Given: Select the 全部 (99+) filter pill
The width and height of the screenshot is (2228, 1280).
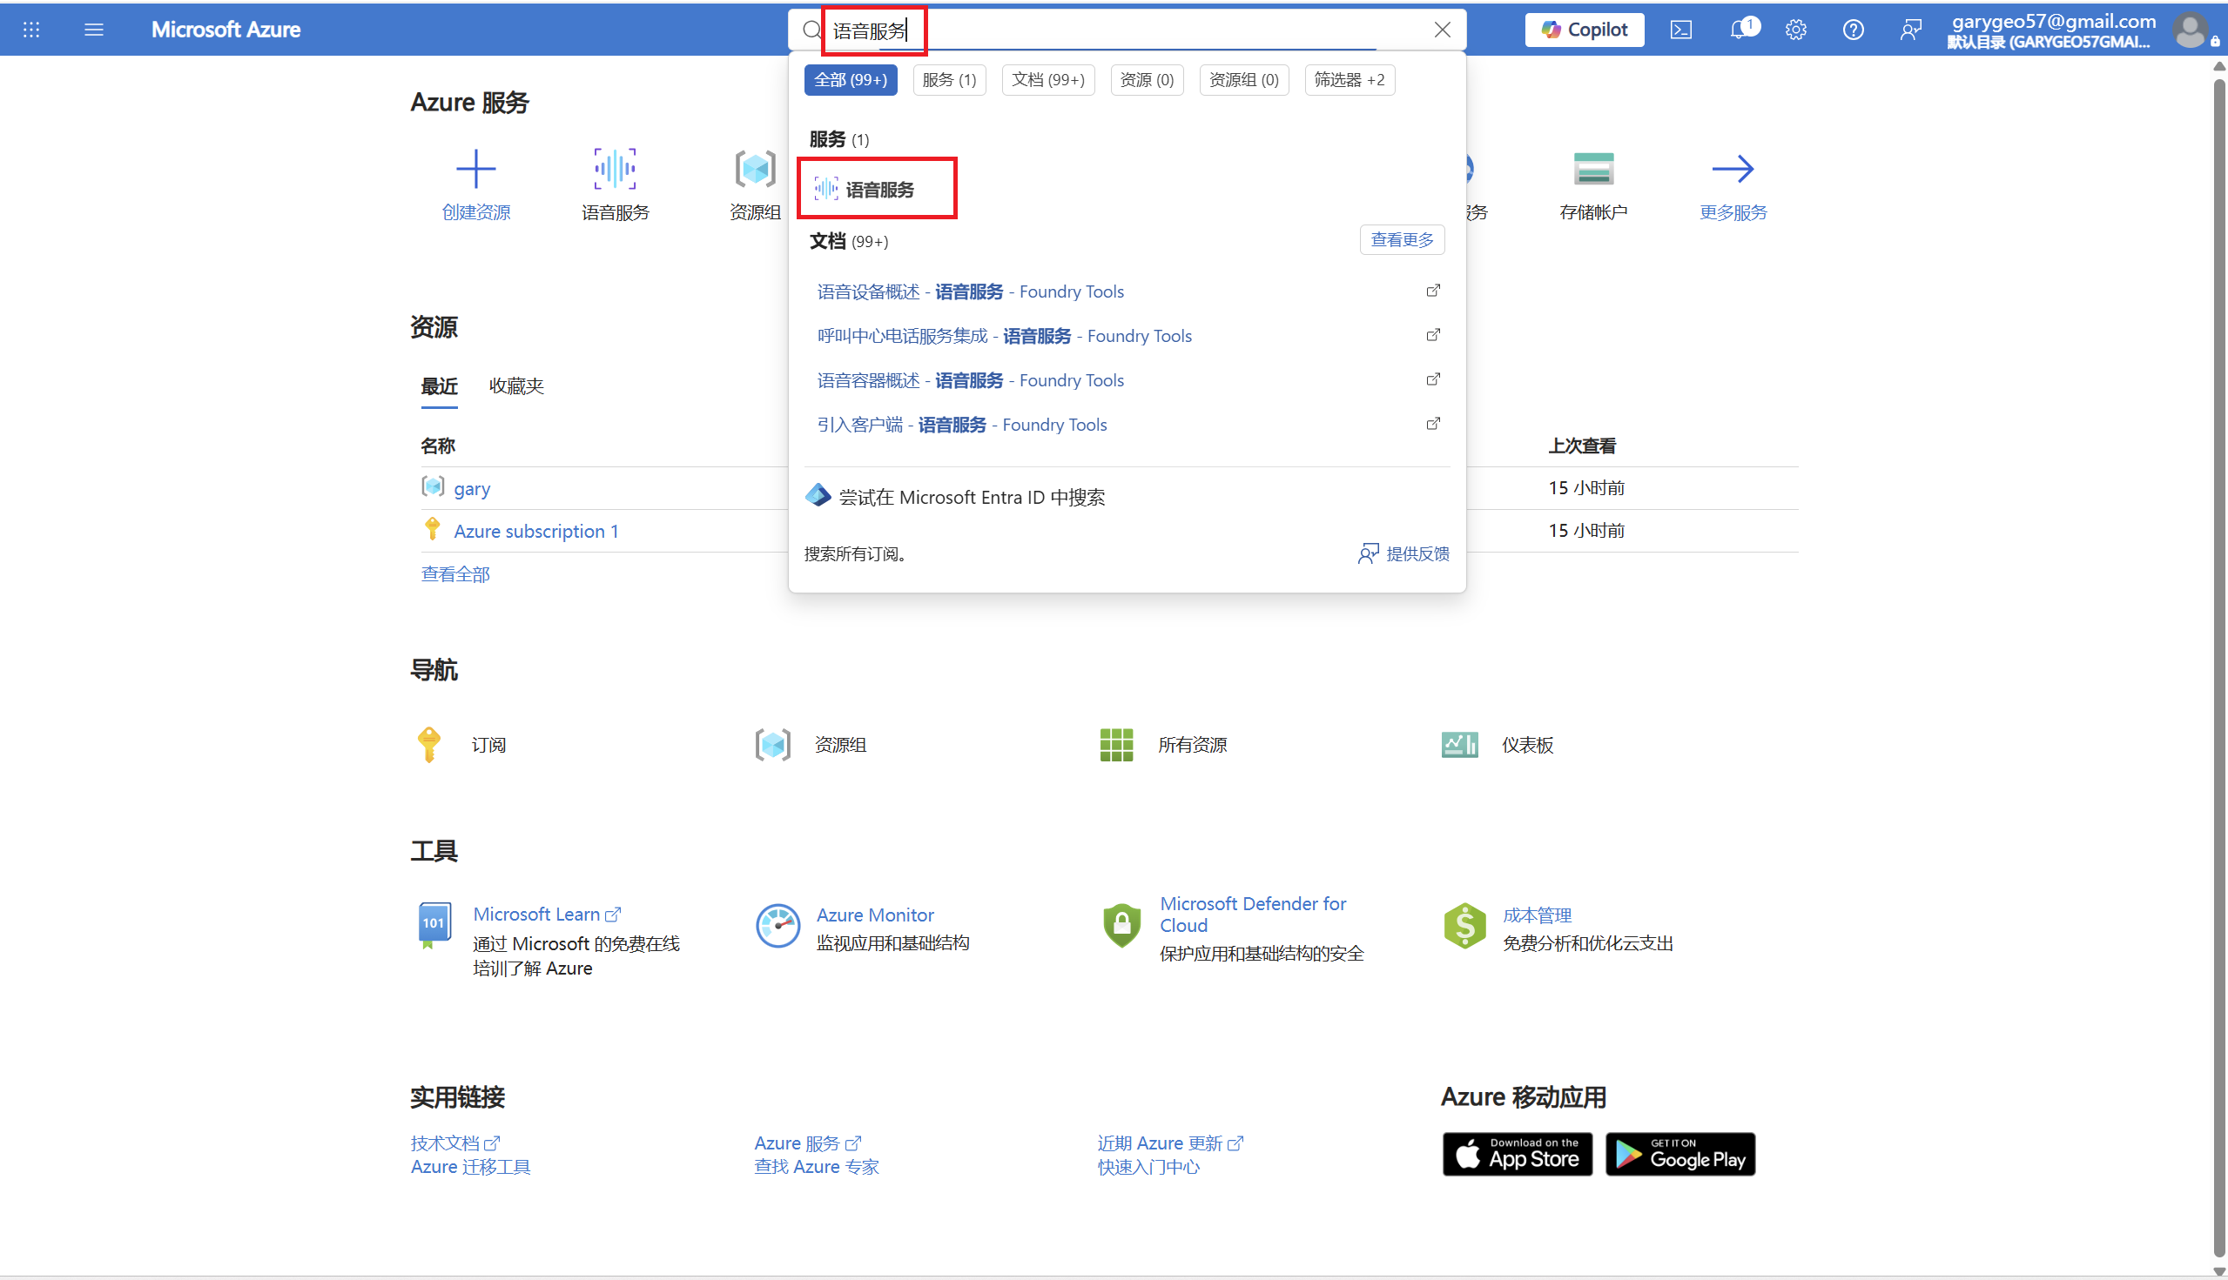Looking at the screenshot, I should point(851,80).
